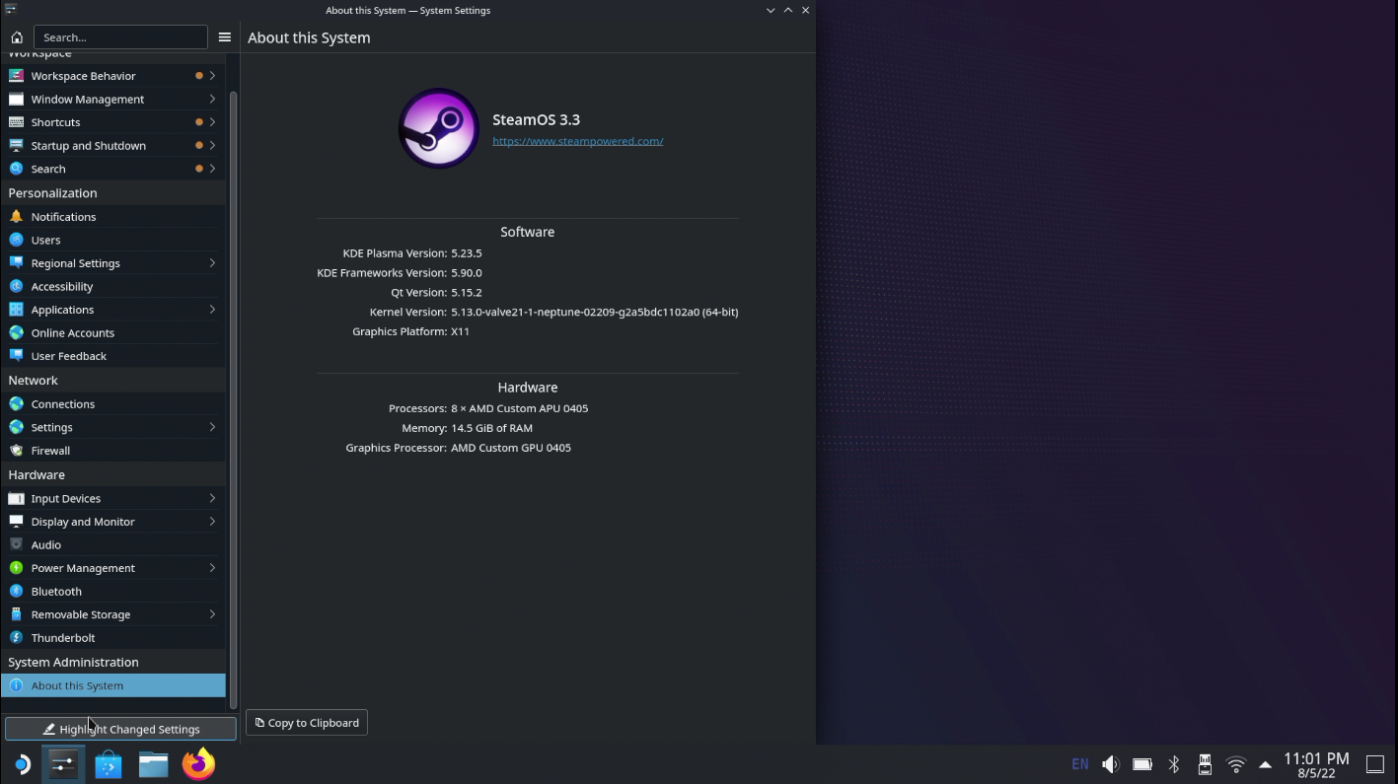
Task: Expand the Applications chevron
Action: (x=212, y=310)
